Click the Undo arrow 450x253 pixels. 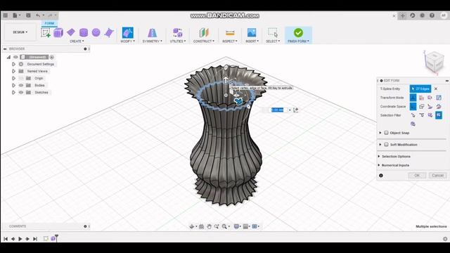coord(38,15)
